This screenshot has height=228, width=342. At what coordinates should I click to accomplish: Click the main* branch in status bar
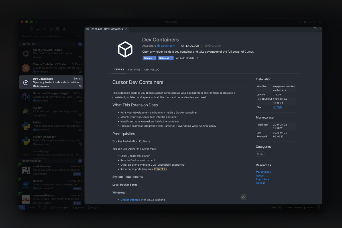click(31, 208)
